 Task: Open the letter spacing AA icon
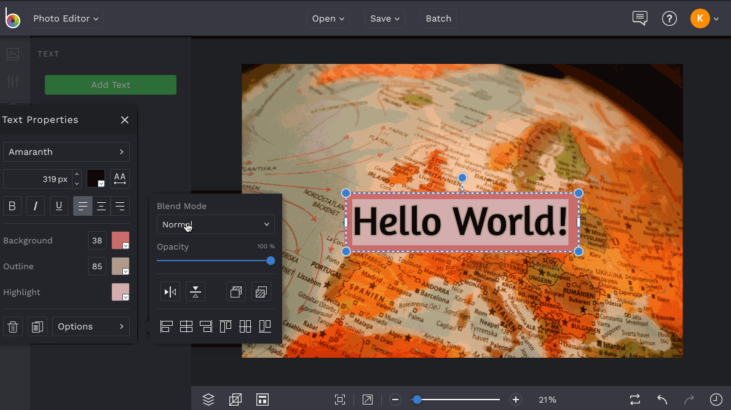click(120, 178)
